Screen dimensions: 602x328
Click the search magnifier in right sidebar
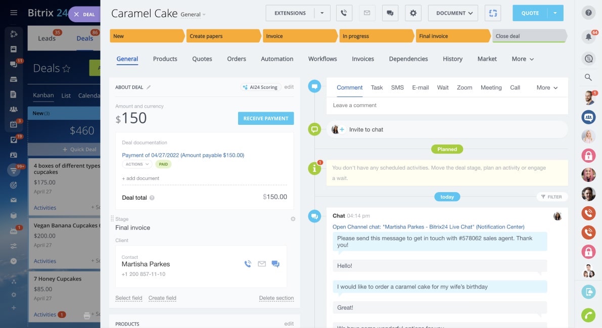click(588, 77)
